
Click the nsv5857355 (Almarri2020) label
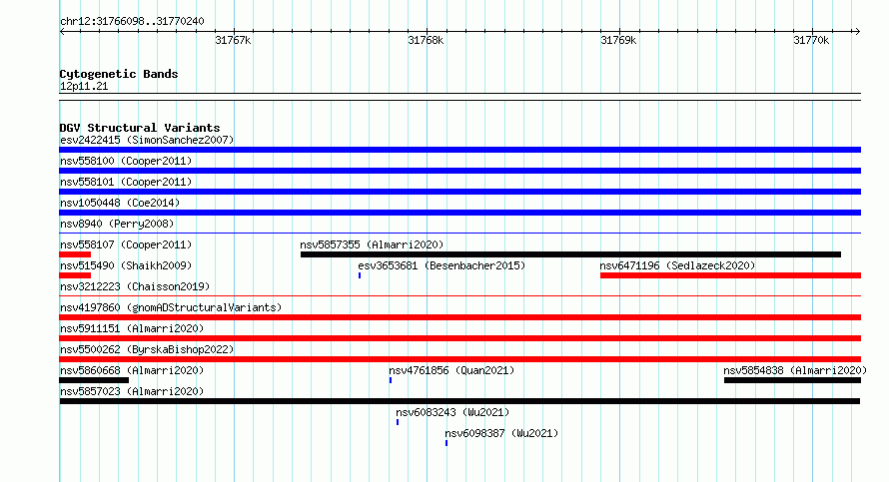point(372,244)
